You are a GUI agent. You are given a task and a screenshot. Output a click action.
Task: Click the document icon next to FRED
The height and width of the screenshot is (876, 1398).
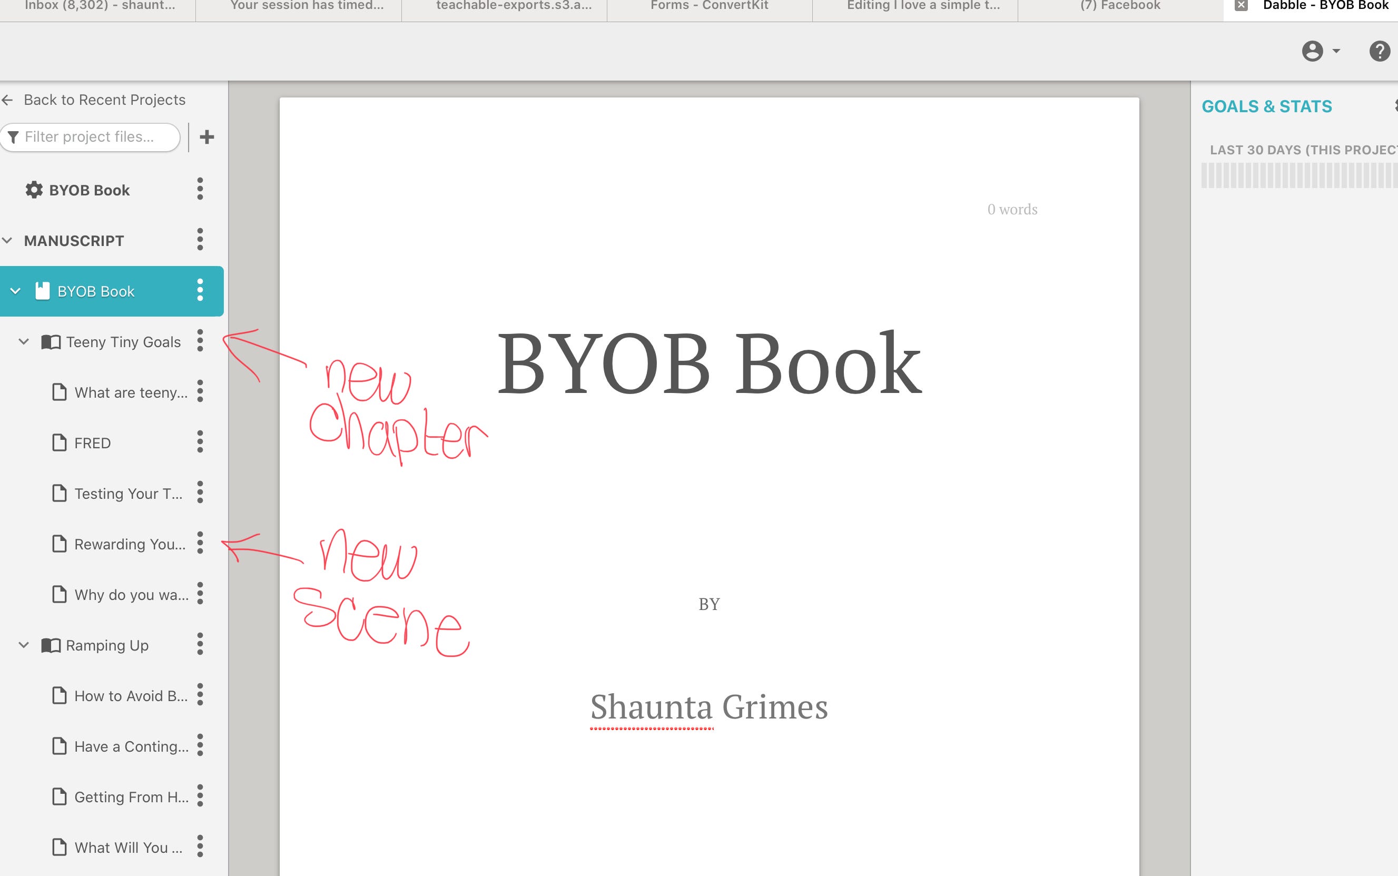click(x=59, y=442)
